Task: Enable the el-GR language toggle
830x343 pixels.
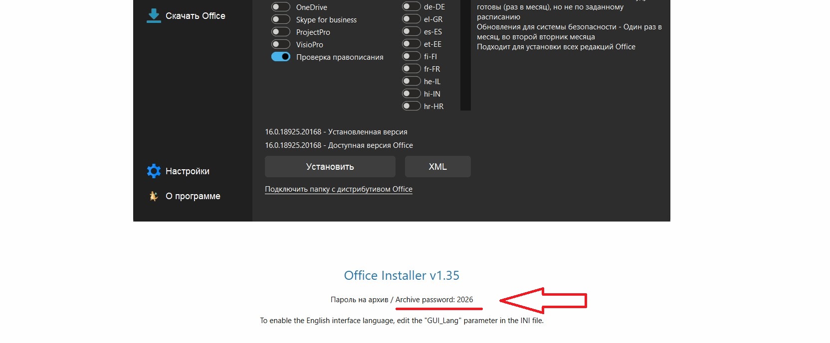Action: (x=412, y=19)
